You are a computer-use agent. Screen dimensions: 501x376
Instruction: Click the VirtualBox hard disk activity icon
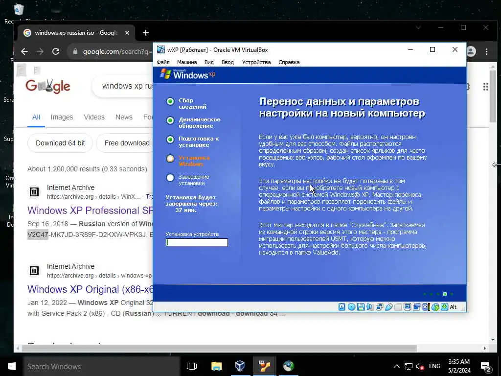point(342,307)
